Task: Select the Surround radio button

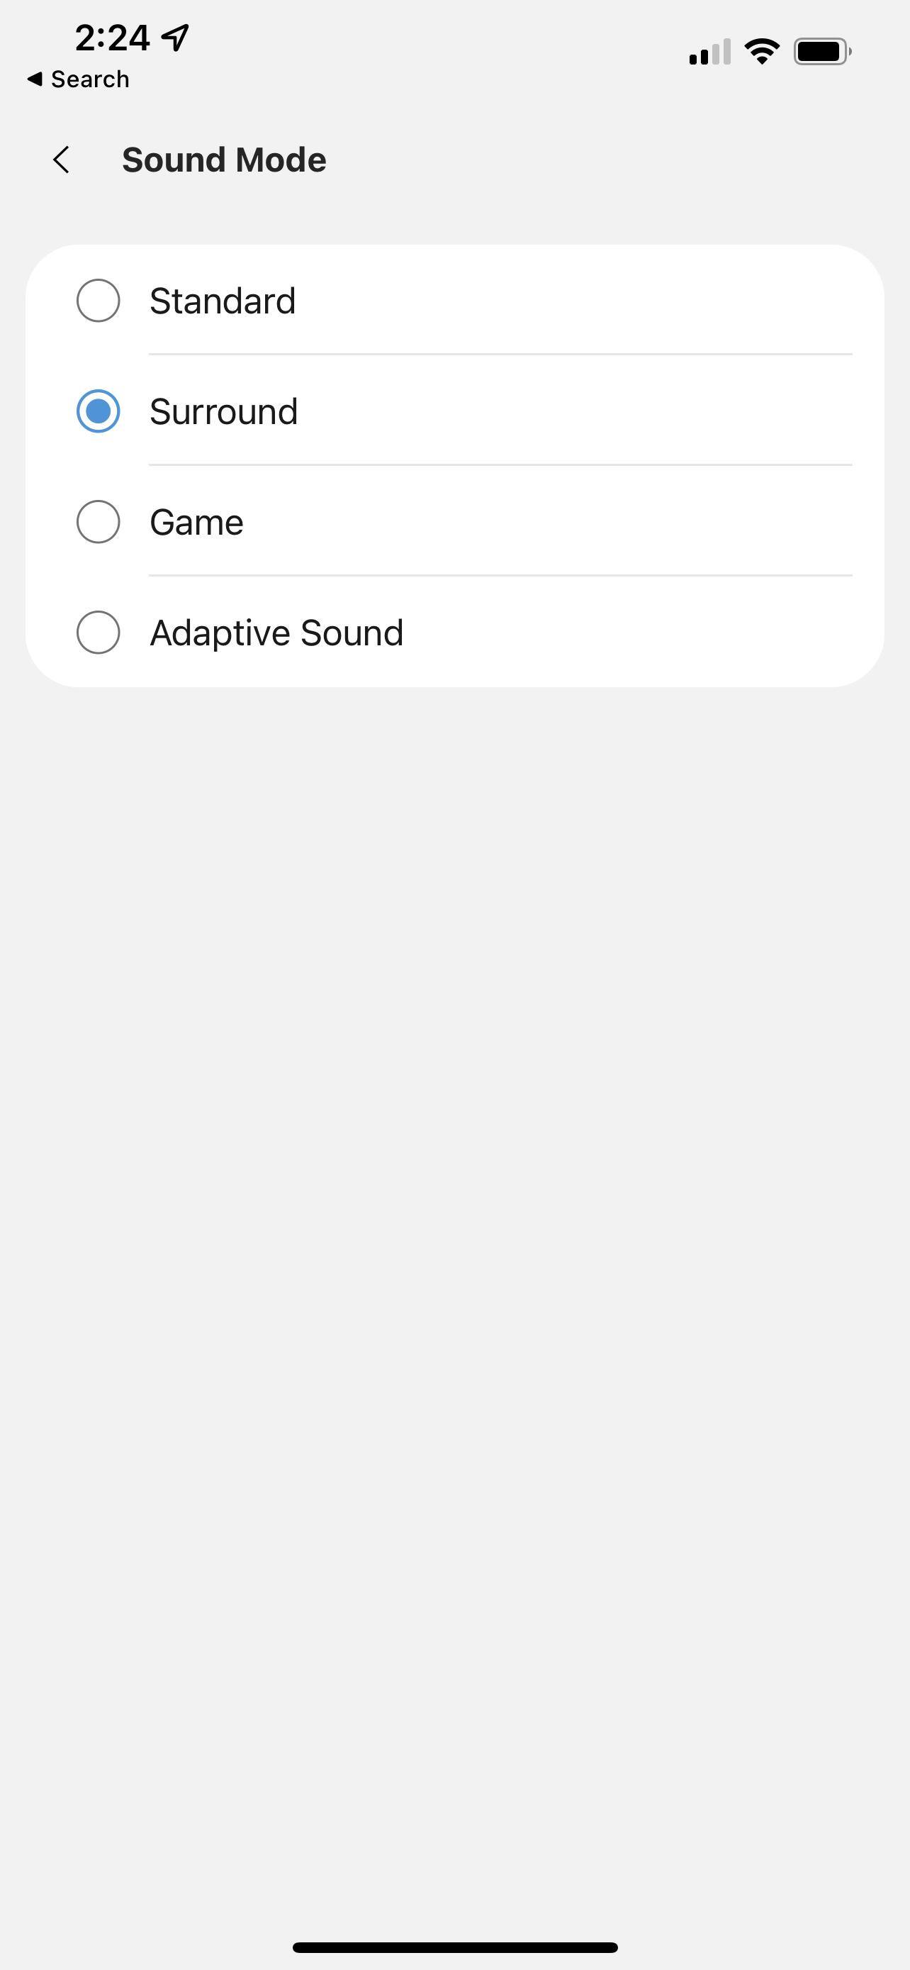Action: (99, 411)
